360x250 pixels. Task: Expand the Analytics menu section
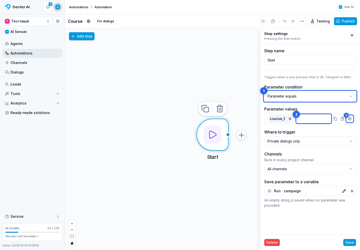(32, 103)
